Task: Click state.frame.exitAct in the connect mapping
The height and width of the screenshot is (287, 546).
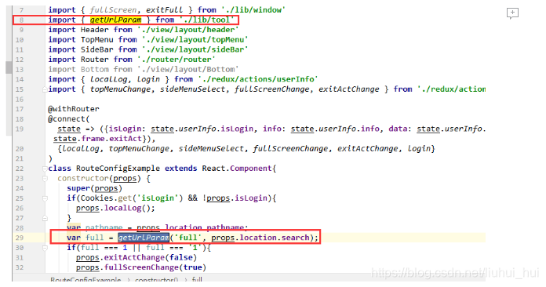Action: [x=97, y=139]
